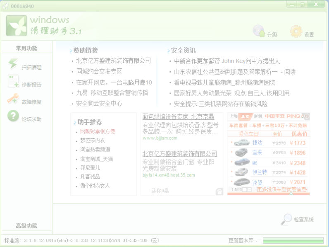
Task: Click the paw icon beside 迷你u盘
Action: (219, 191)
